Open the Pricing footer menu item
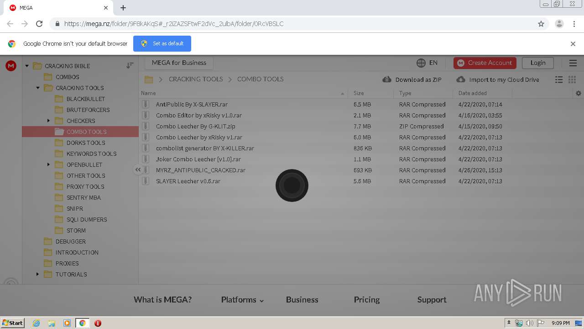The image size is (584, 329). point(367,300)
